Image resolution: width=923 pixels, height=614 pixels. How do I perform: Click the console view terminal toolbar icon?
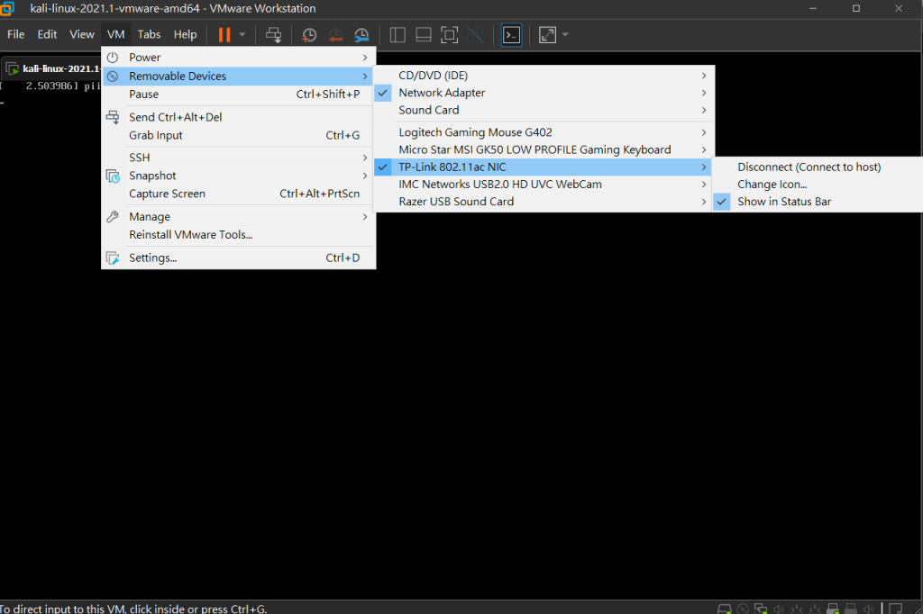[x=512, y=35]
